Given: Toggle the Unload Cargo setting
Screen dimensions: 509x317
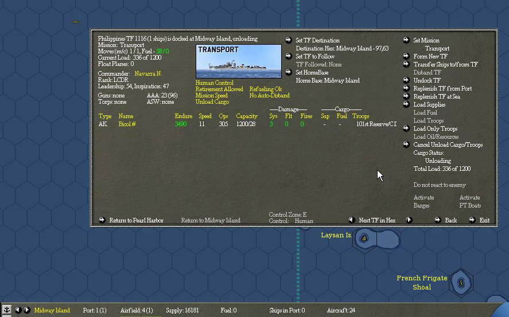Looking at the screenshot, I should [212, 102].
